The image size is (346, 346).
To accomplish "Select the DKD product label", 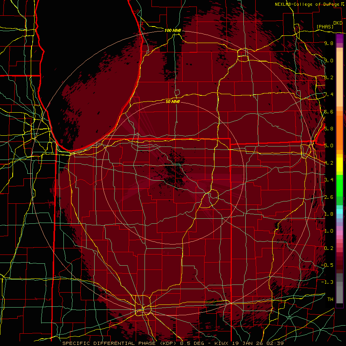I will click(338, 23).
